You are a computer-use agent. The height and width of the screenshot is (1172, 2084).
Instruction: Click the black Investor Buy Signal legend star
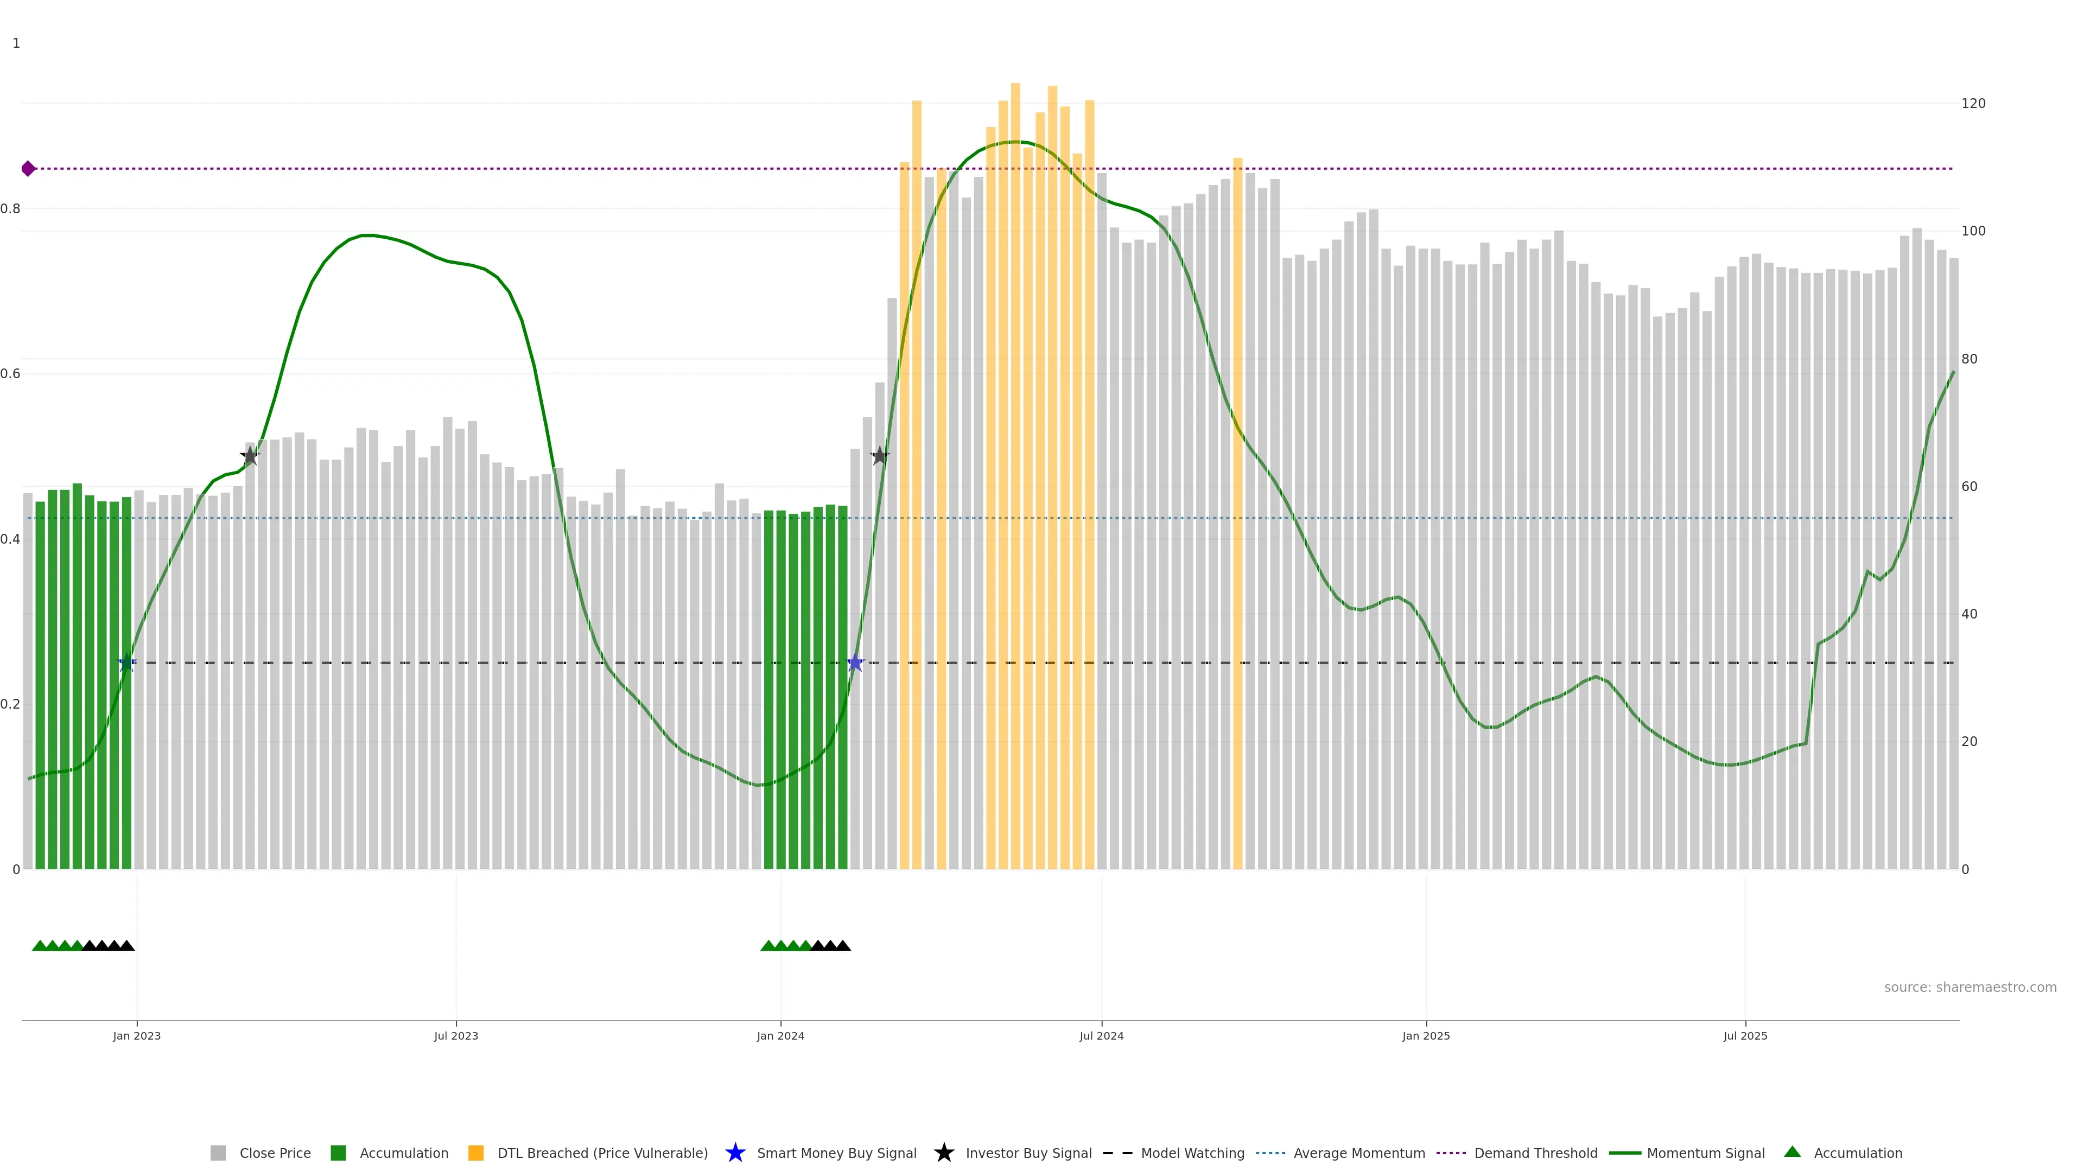(x=943, y=1152)
